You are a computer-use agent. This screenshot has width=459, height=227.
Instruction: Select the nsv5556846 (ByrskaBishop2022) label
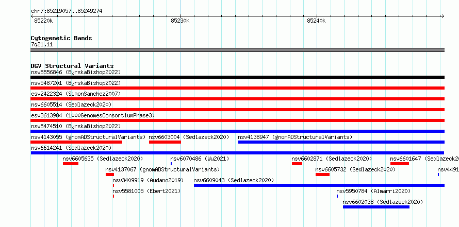click(76, 72)
